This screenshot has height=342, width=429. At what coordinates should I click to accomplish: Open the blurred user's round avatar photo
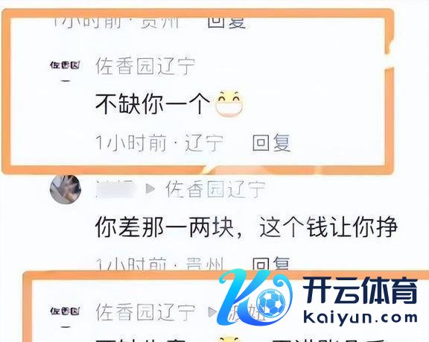click(x=66, y=189)
